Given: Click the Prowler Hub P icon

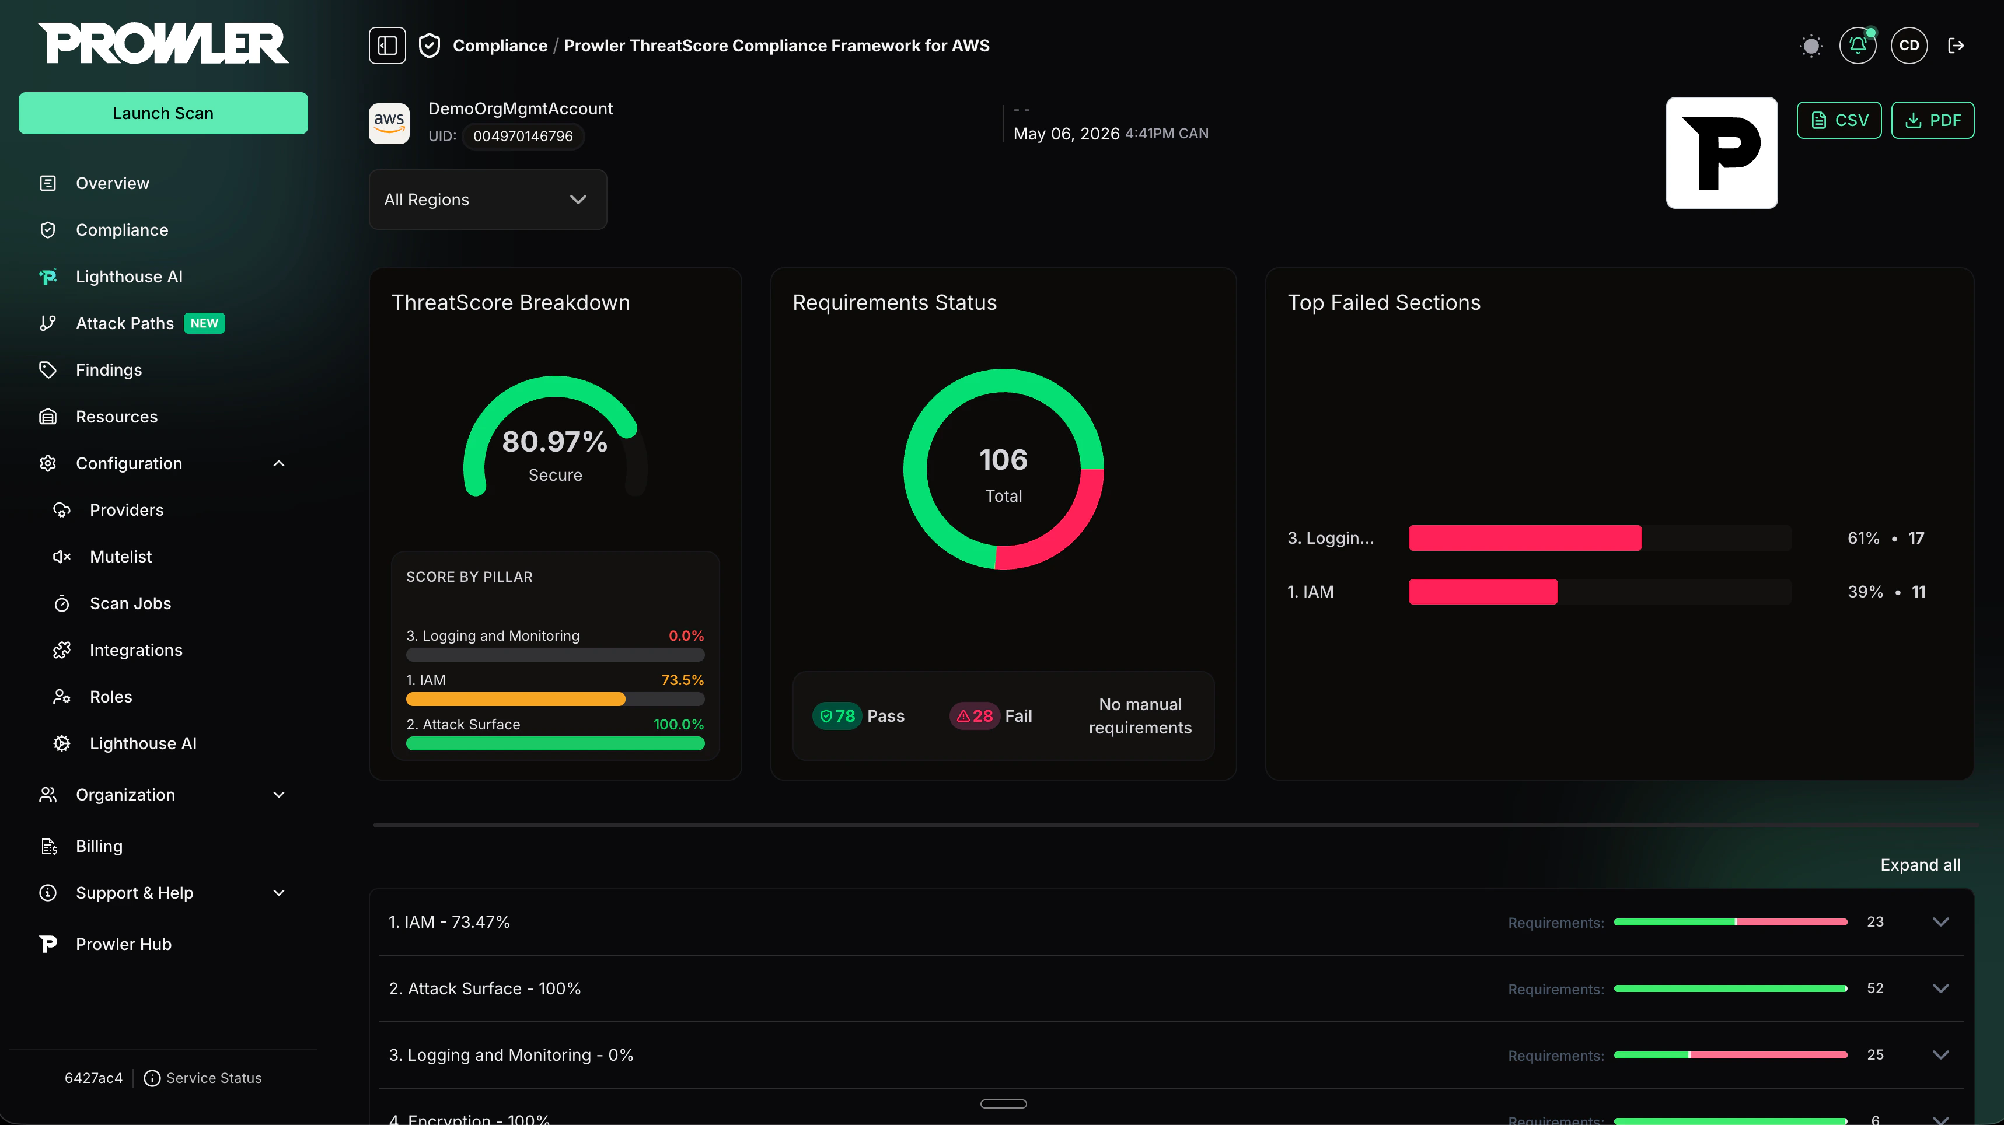Looking at the screenshot, I should 48,944.
